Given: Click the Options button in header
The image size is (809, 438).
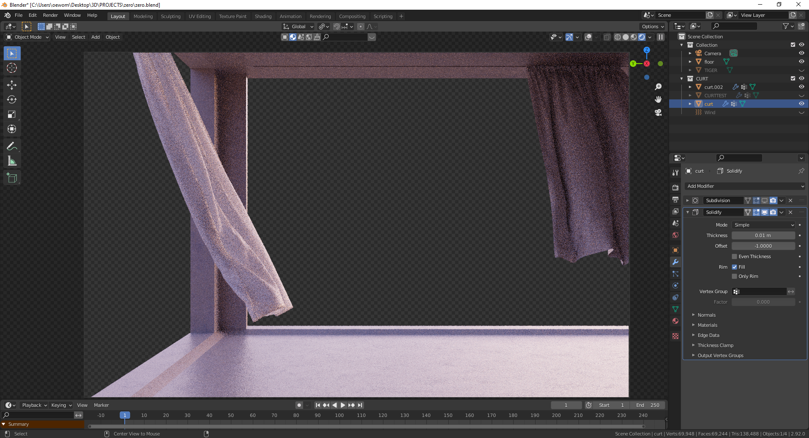Looking at the screenshot, I should tap(653, 27).
